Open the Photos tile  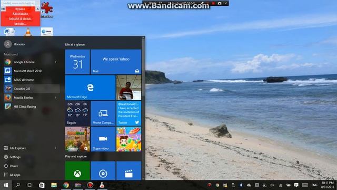[x=128, y=88]
